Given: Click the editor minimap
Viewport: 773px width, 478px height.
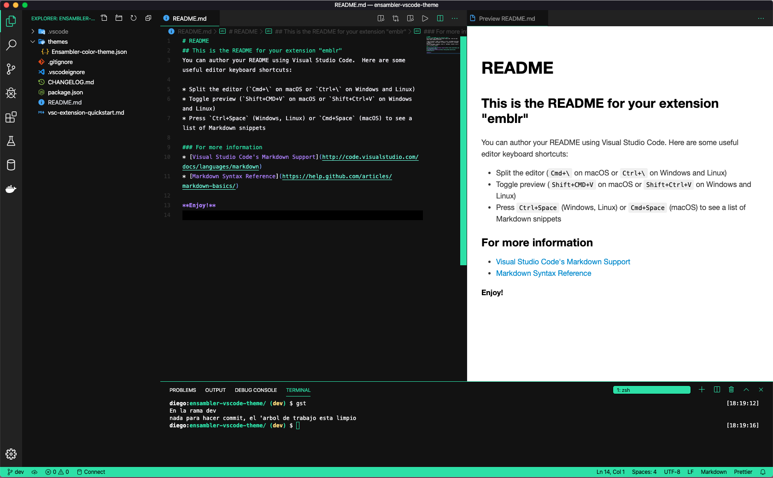Looking at the screenshot, I should (x=443, y=45).
